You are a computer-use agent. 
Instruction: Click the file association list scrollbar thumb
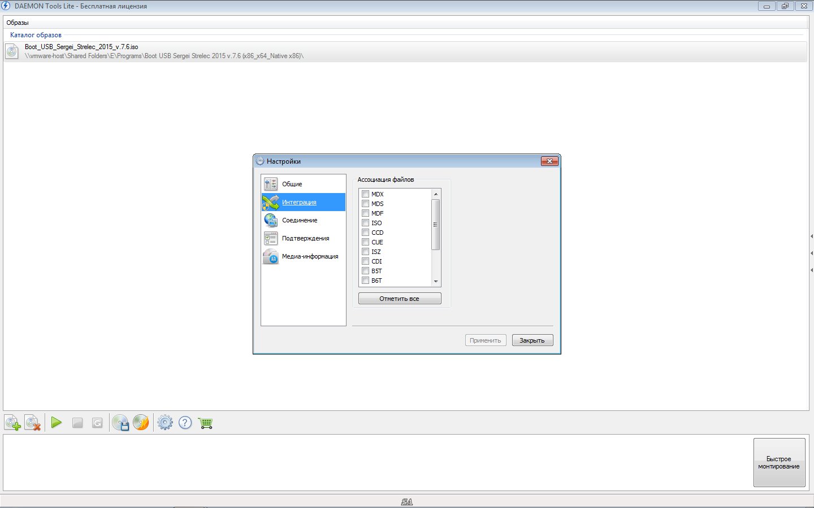click(436, 225)
